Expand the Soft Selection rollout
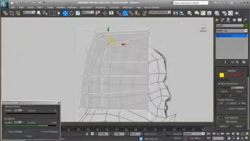Image resolution: width=250 pixels, height=141 pixels. pyautogui.click(x=232, y=118)
